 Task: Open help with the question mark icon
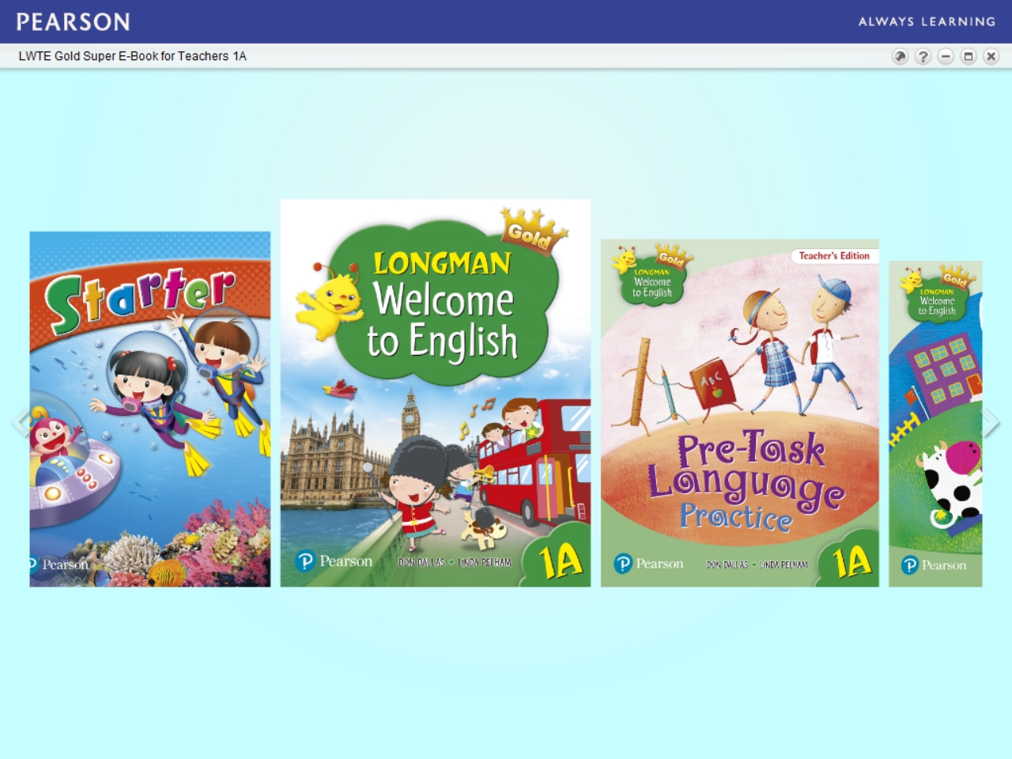(923, 56)
